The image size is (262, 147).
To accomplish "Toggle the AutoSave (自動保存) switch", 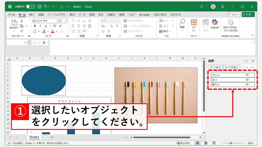I will [x=31, y=6].
